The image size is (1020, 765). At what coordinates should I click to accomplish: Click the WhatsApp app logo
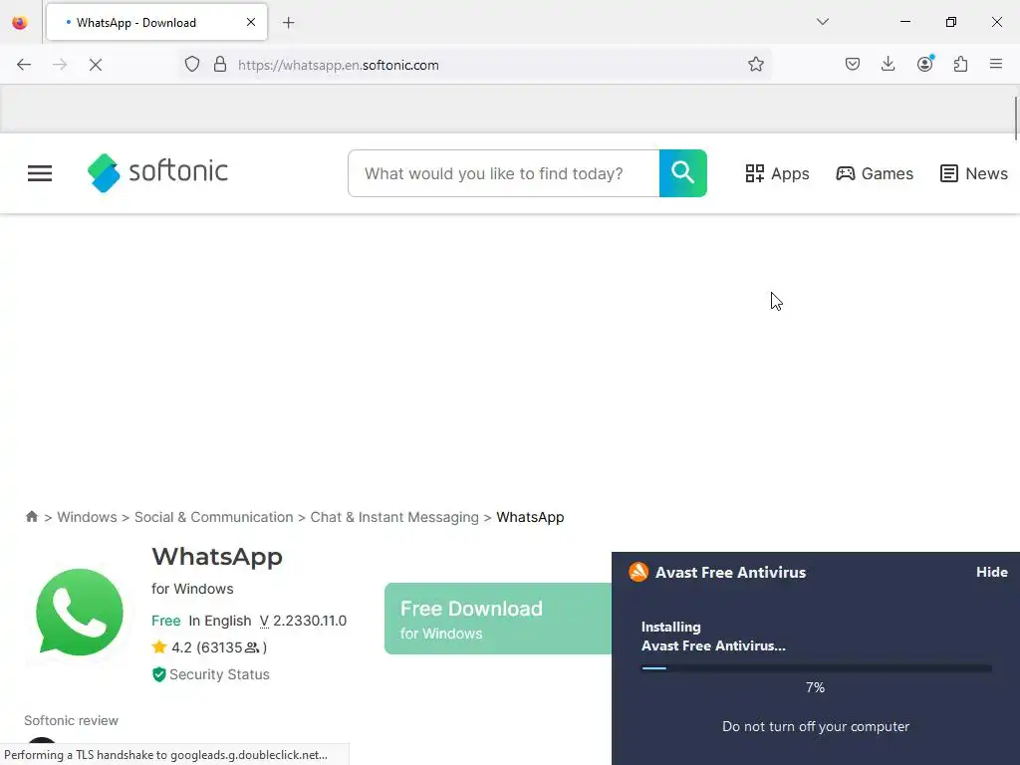pos(80,613)
